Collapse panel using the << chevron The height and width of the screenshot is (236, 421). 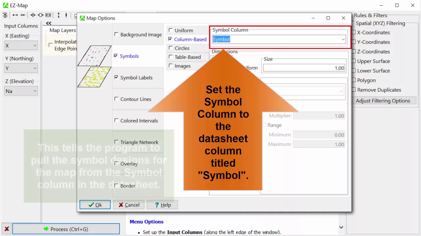[x=49, y=23]
